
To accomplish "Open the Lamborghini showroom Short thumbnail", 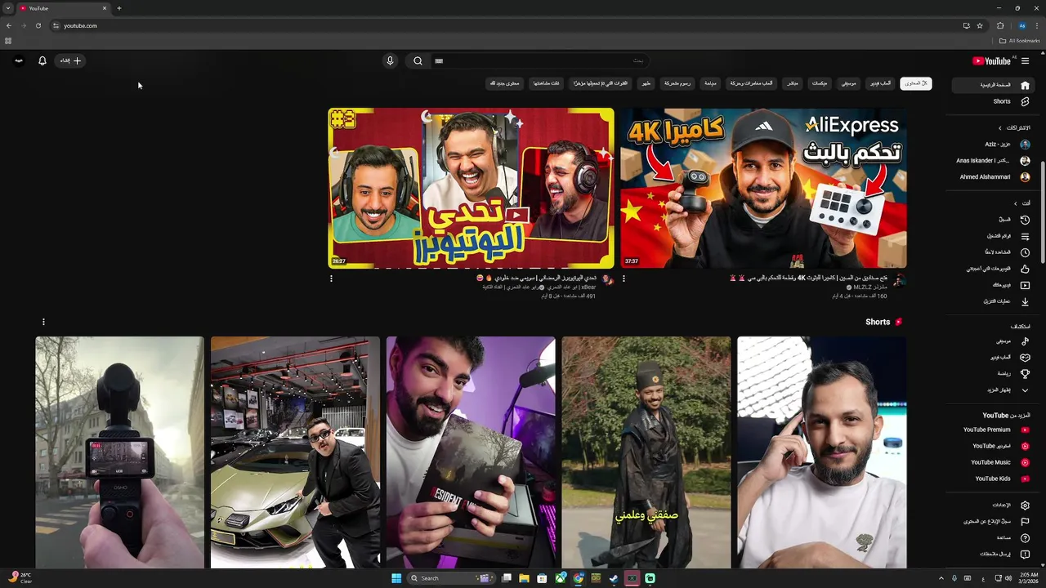I will 295,452.
